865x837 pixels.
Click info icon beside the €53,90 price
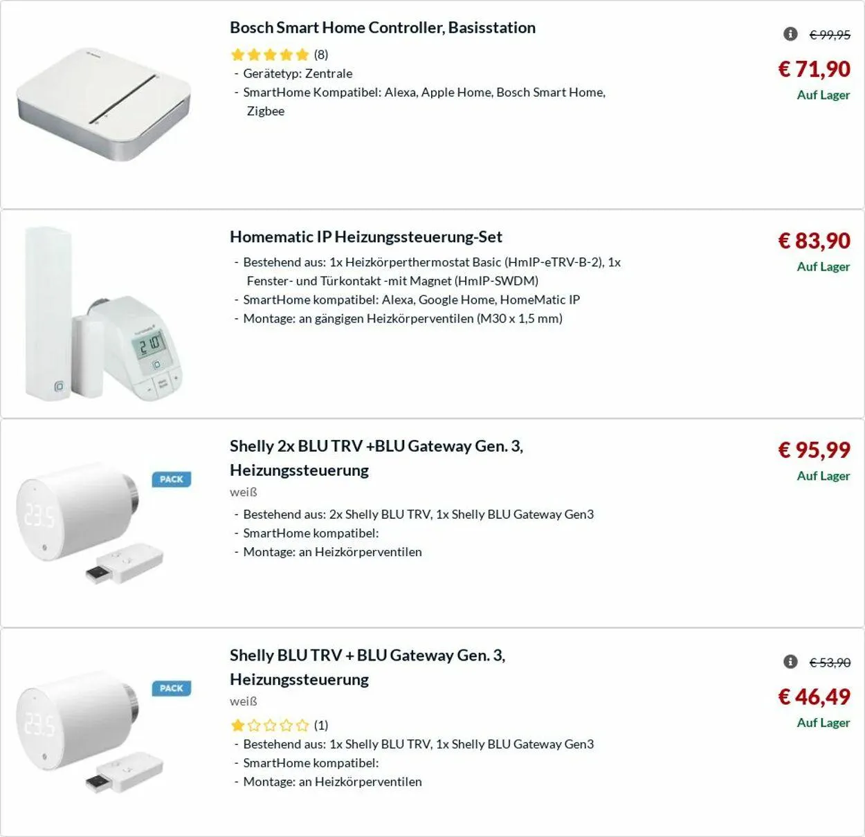pyautogui.click(x=790, y=662)
